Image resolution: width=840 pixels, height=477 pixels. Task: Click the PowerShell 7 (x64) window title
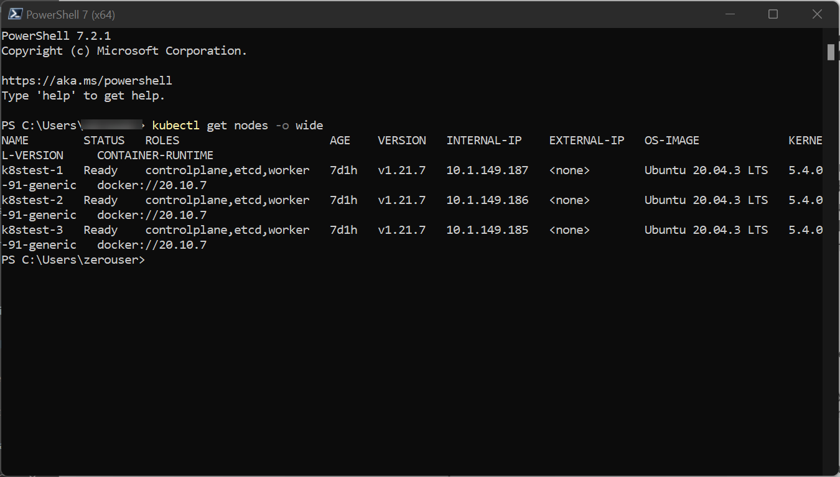point(70,14)
